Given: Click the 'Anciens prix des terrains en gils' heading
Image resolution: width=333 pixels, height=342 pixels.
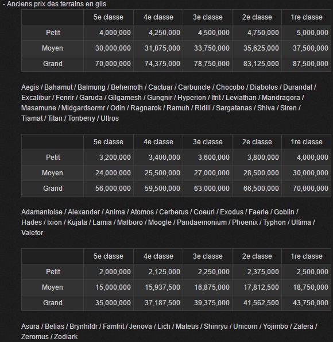Looking at the screenshot, I should pyautogui.click(x=56, y=4).
